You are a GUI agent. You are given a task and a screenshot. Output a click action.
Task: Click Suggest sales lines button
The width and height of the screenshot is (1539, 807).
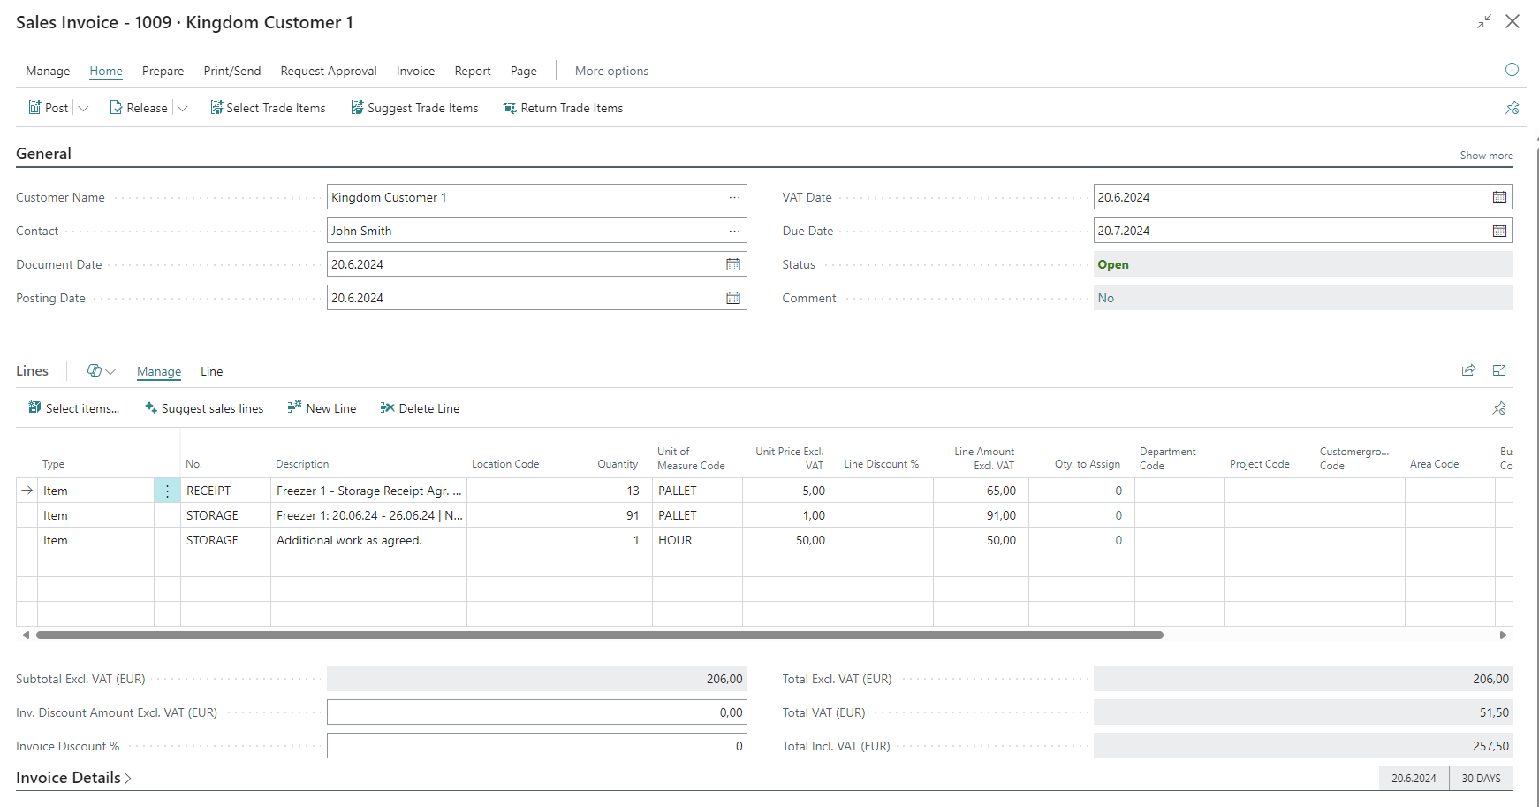204,408
